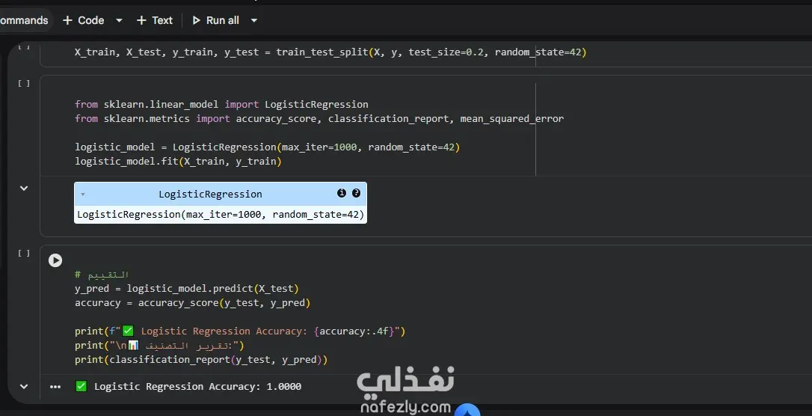This screenshot has height=416, width=812.
Task: Click the 'from sklearn.metrics import' line
Action: click(x=319, y=119)
